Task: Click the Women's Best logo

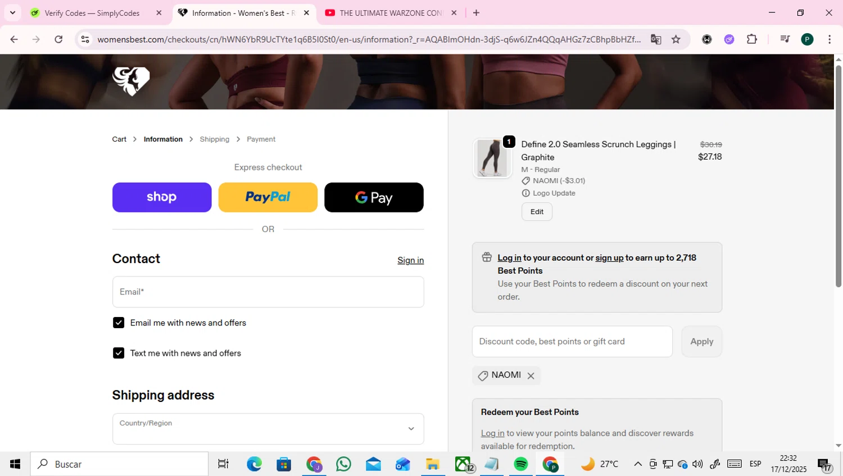Action: (131, 81)
